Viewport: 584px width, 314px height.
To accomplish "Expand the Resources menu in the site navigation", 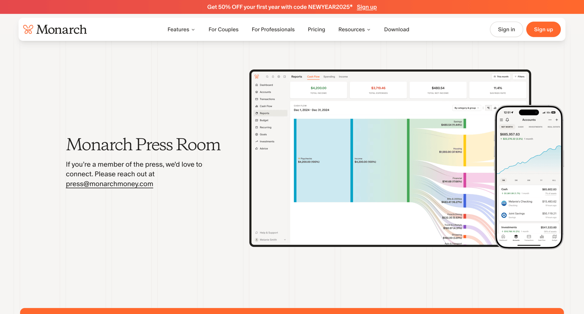I will [354, 29].
